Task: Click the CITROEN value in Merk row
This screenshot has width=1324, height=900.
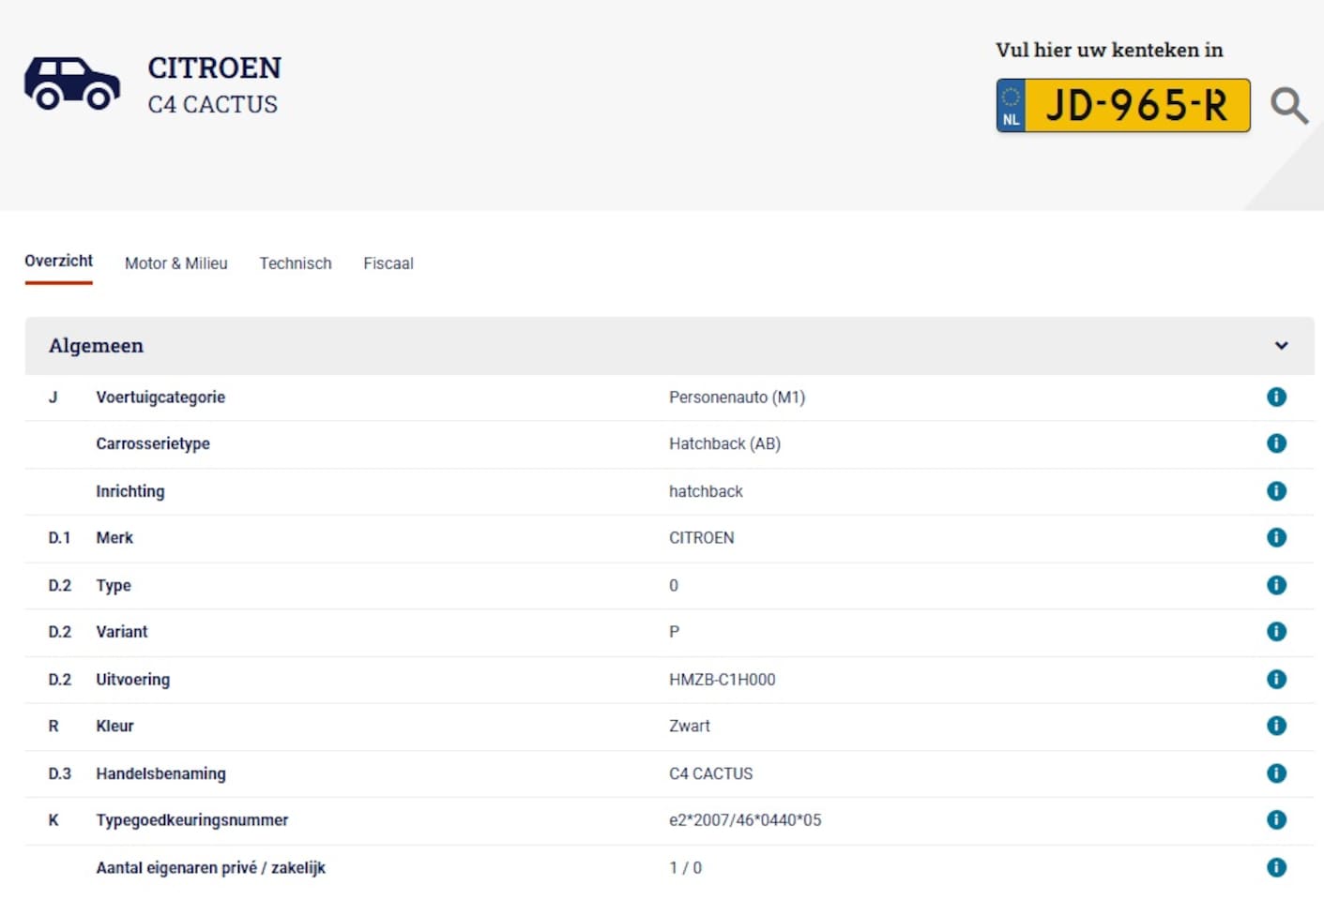Action: pyautogui.click(x=701, y=538)
